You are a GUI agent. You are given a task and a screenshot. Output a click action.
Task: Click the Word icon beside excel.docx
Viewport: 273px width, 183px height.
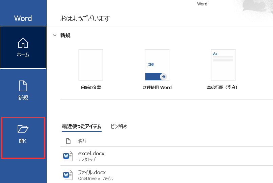point(68,156)
